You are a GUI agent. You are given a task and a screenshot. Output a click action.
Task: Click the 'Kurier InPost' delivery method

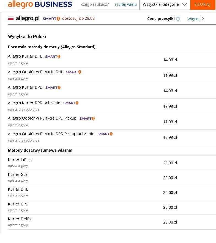(20, 160)
